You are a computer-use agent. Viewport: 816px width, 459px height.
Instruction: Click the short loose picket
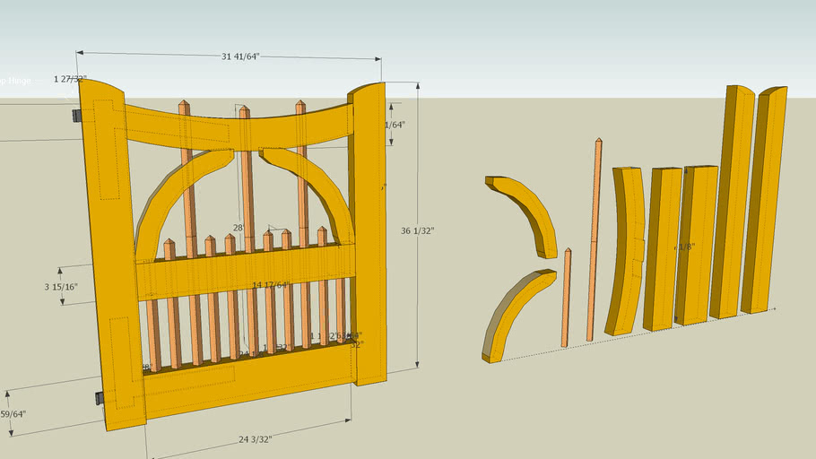tap(566, 299)
